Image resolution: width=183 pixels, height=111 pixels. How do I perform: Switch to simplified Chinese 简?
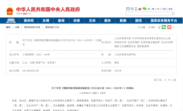point(149,9)
